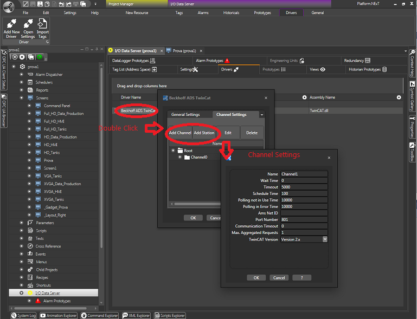417x319 pixels.
Task: Click horizontal scrollbar in driver dialog tree
Action: (197, 204)
